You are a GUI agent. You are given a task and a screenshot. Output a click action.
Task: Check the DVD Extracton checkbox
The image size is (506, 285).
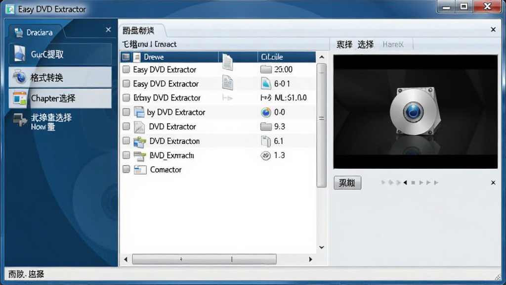tap(126, 141)
